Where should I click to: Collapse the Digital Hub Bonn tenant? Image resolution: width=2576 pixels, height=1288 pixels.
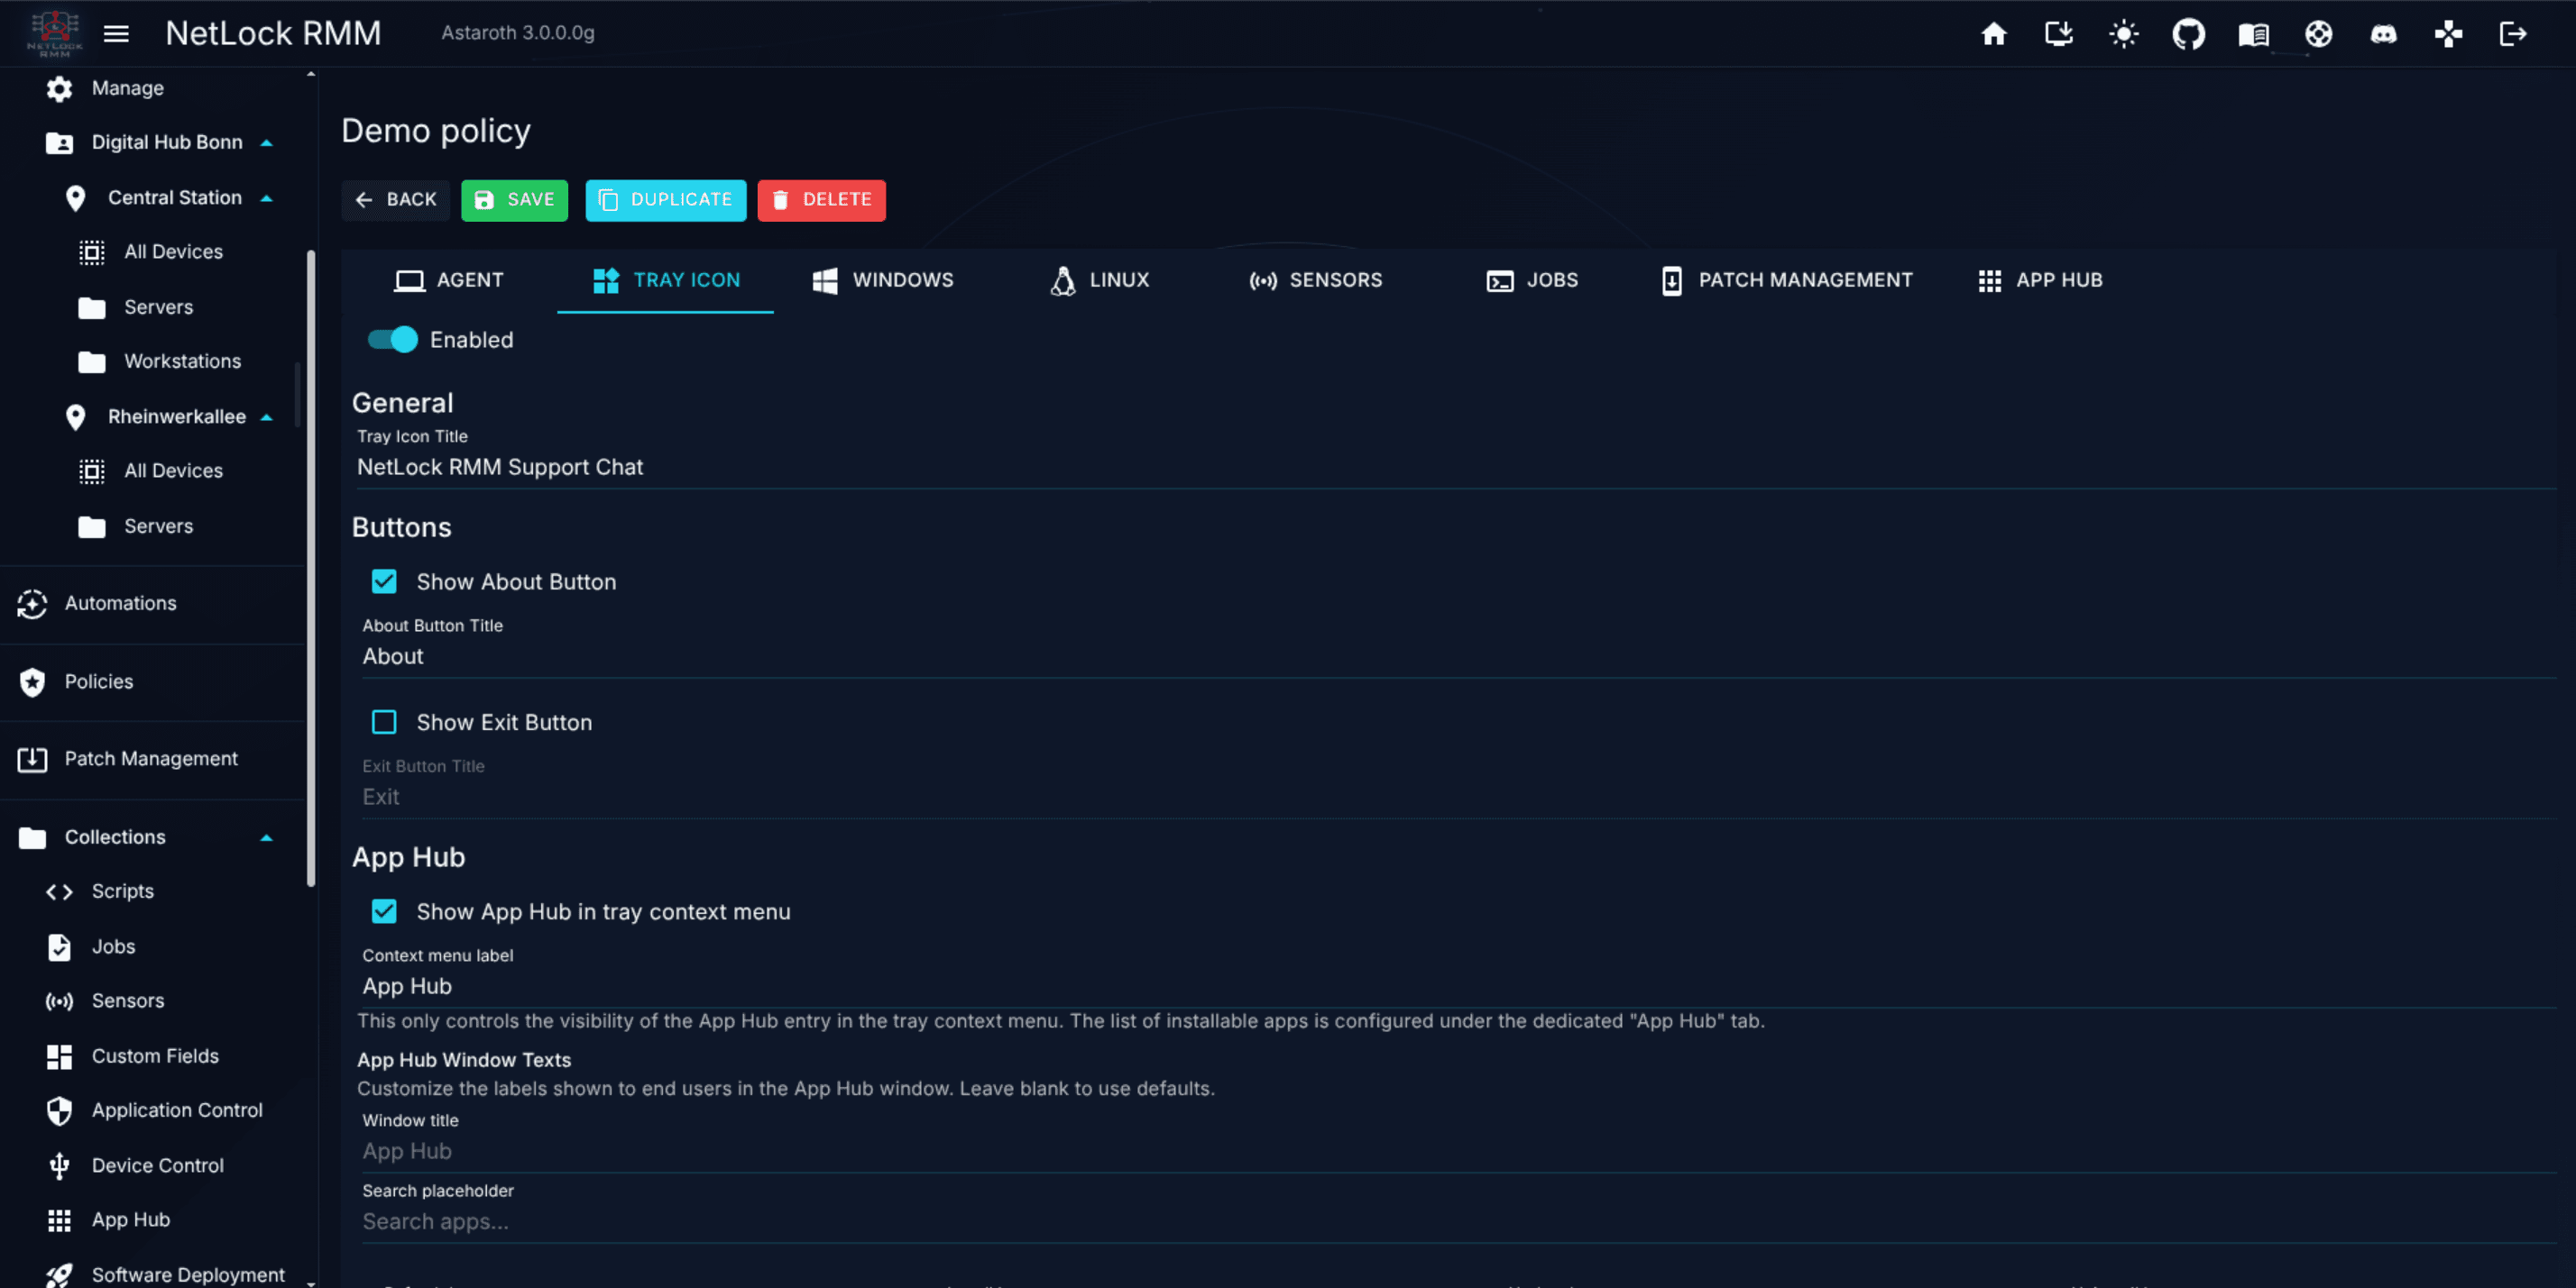(266, 143)
